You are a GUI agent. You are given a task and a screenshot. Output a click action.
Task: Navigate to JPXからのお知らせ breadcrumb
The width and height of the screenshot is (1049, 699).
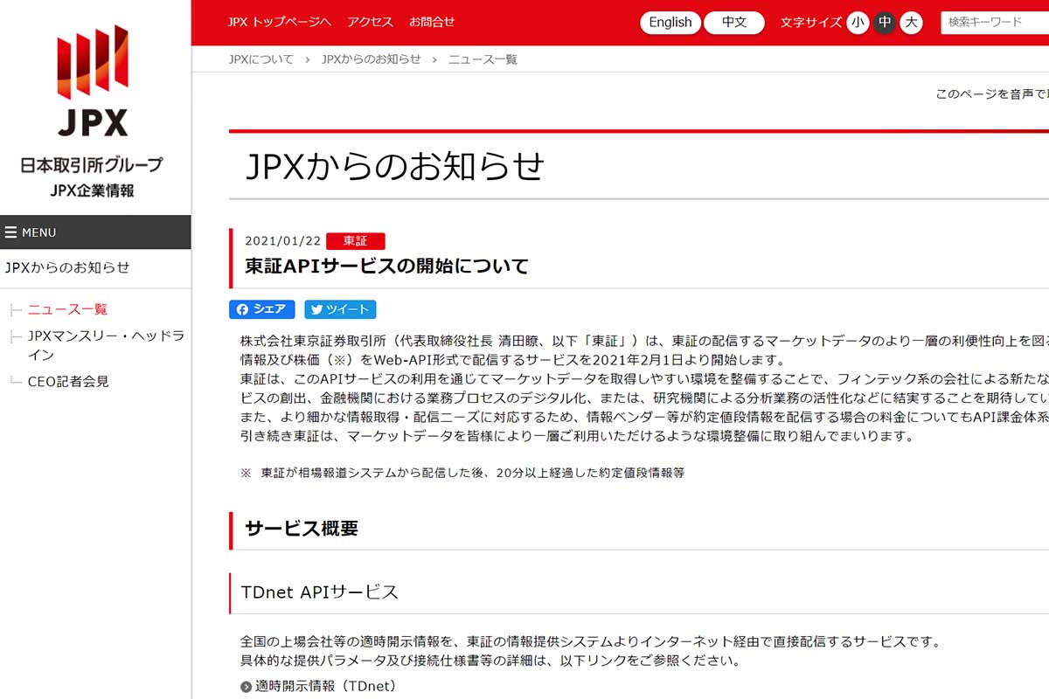[x=371, y=59]
